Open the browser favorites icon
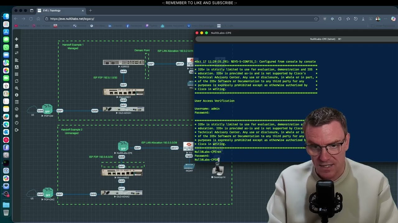The image size is (398, 223). coord(348,19)
